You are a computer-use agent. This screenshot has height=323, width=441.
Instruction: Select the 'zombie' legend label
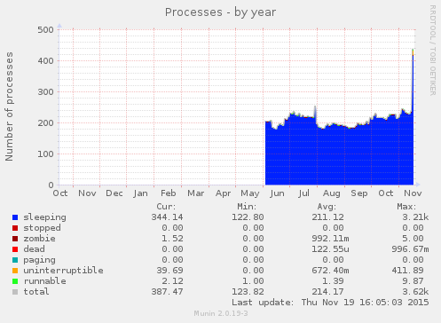click(39, 239)
